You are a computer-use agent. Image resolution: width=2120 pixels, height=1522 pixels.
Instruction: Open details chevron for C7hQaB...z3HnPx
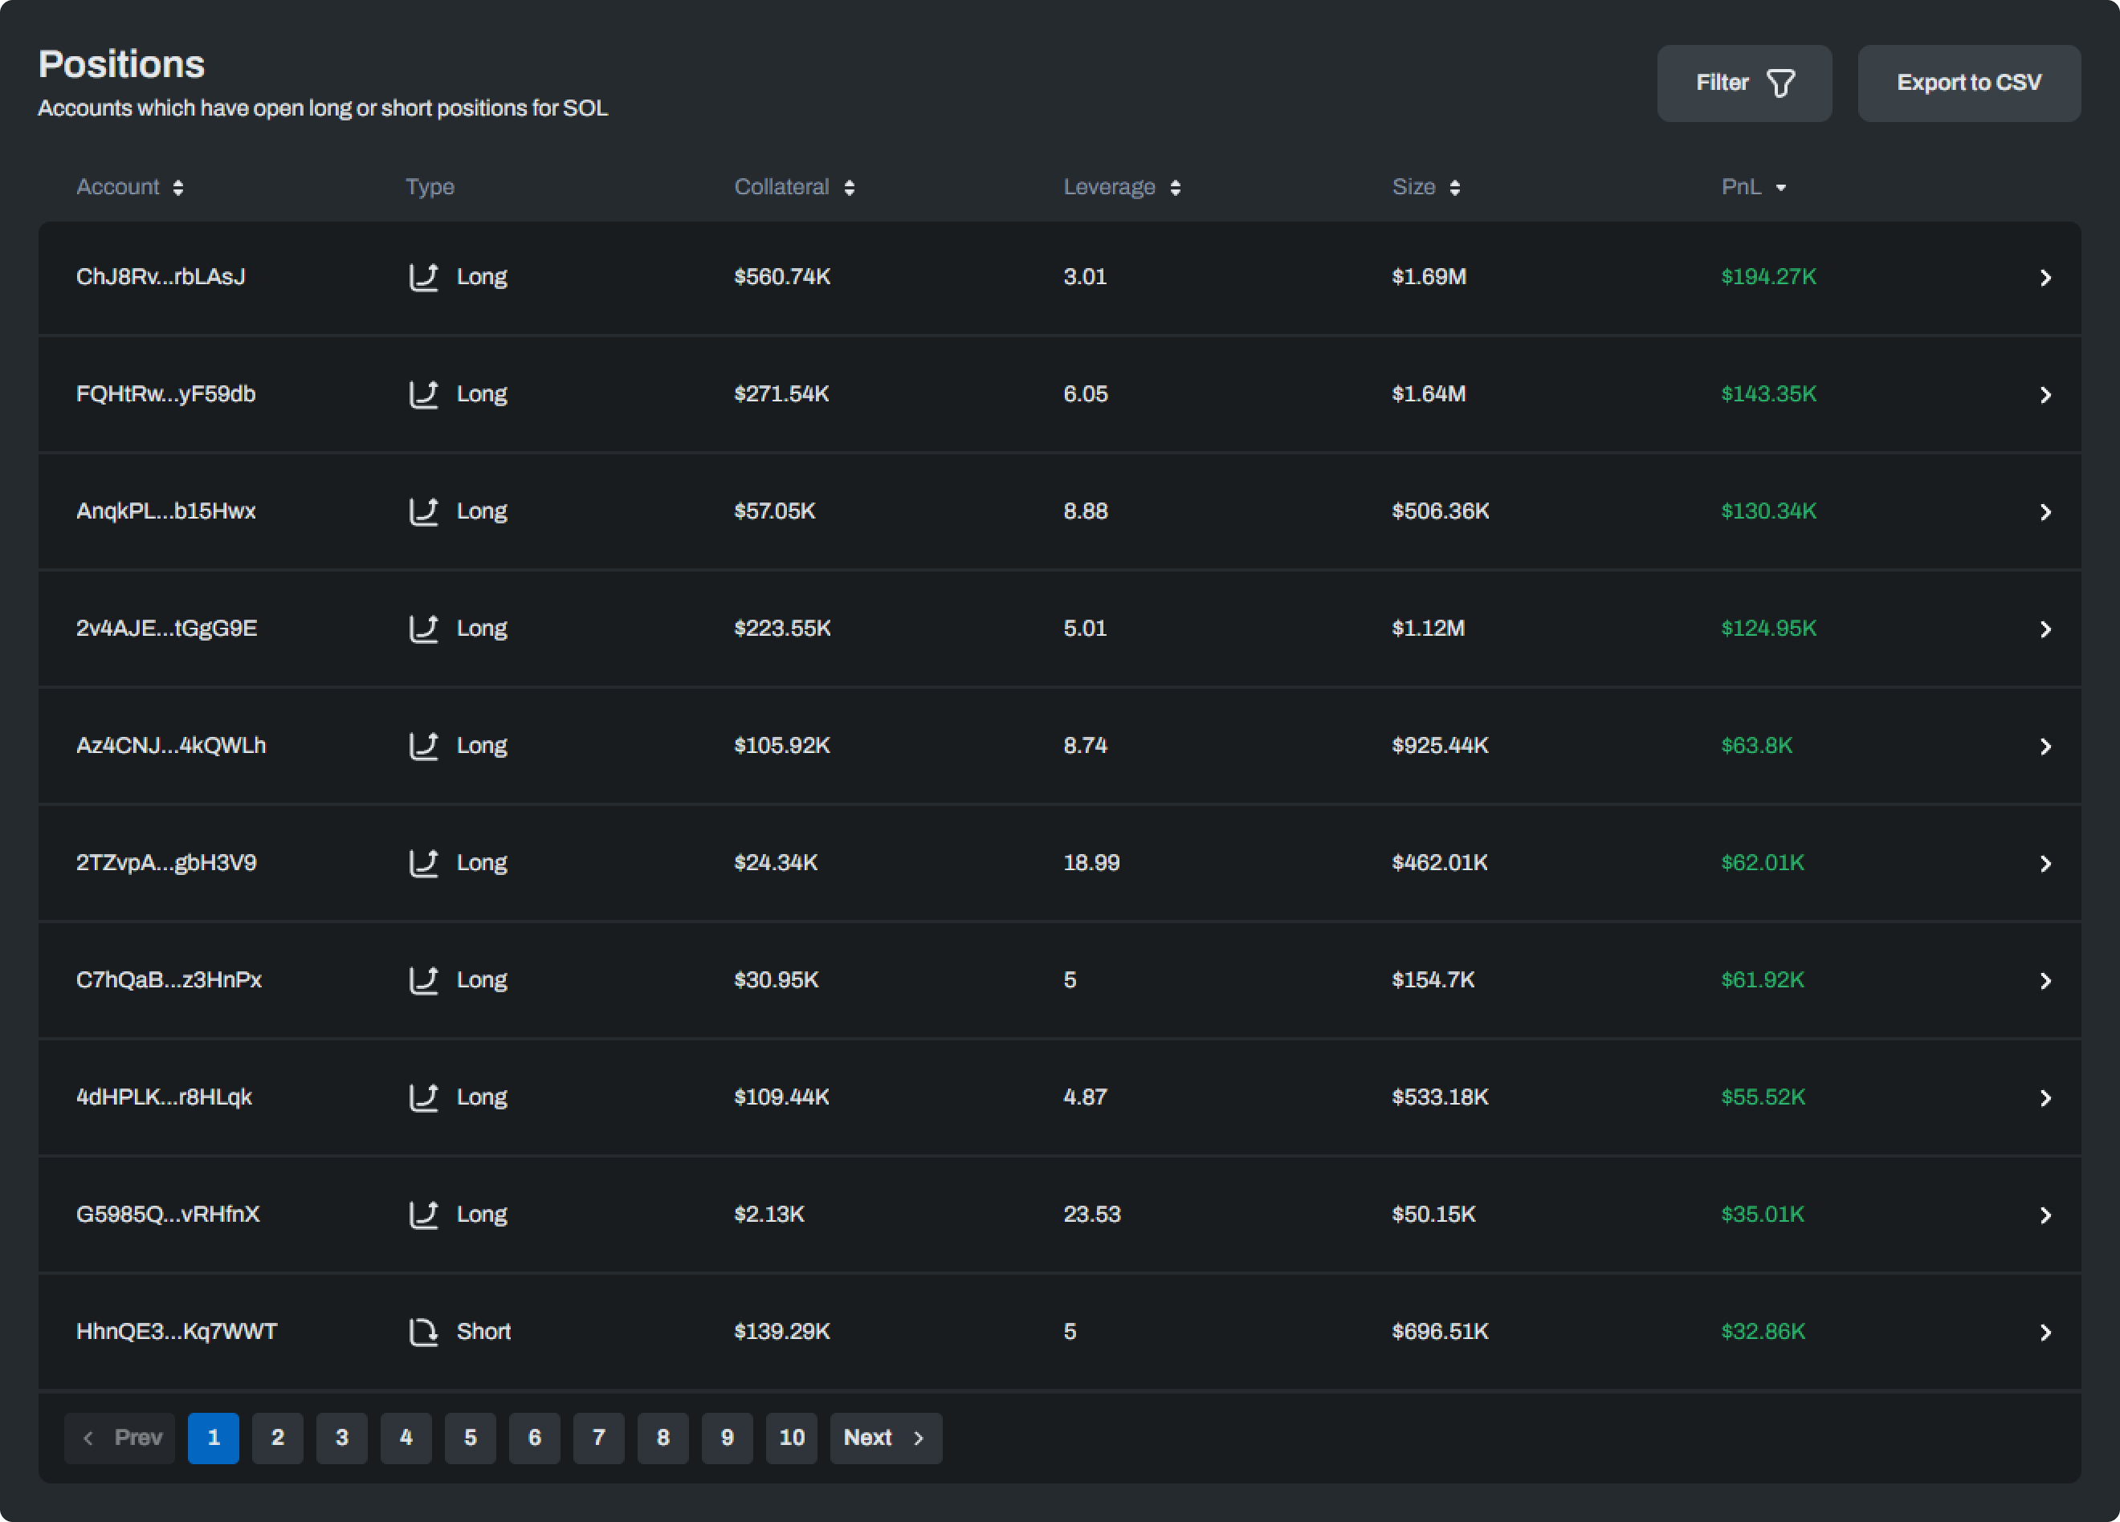tap(2045, 981)
